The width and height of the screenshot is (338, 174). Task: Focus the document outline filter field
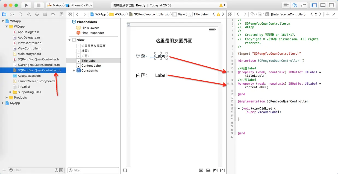click(93, 170)
